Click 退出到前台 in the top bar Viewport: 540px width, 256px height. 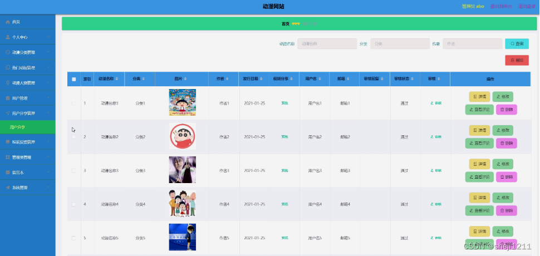point(501,6)
